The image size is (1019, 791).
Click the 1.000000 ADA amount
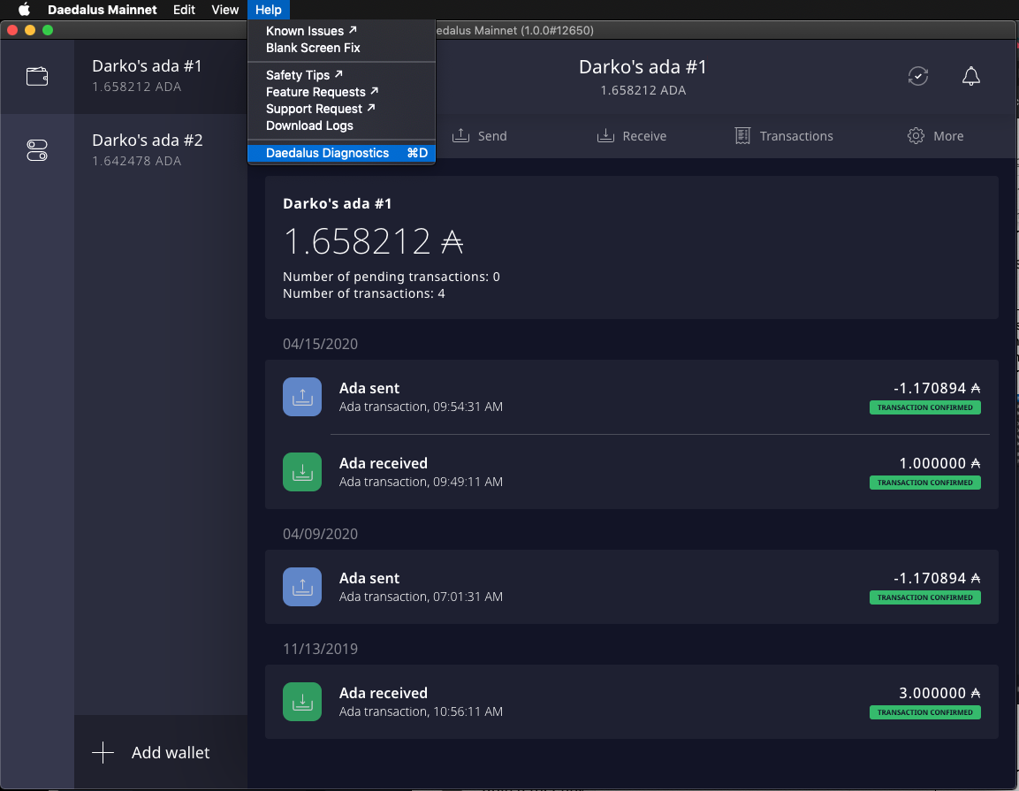(x=939, y=463)
